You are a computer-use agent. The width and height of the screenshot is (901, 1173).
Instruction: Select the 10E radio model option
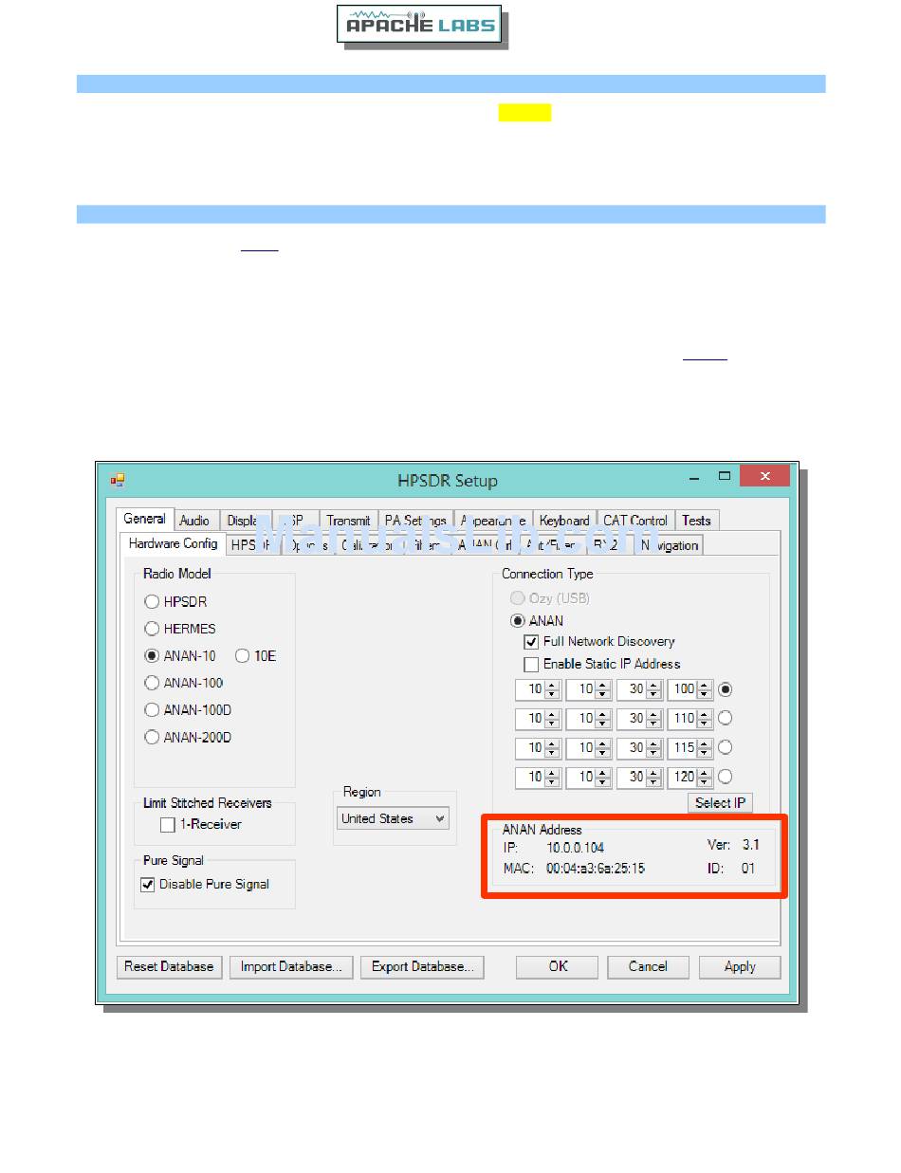(242, 655)
